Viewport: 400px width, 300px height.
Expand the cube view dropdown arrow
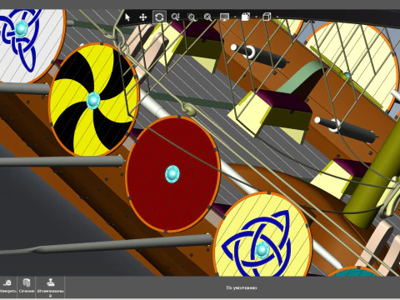coord(277,17)
